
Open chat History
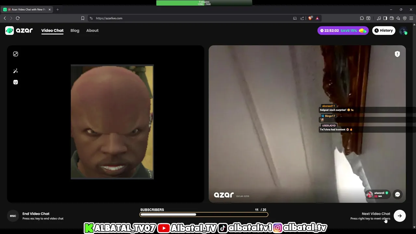tap(383, 31)
